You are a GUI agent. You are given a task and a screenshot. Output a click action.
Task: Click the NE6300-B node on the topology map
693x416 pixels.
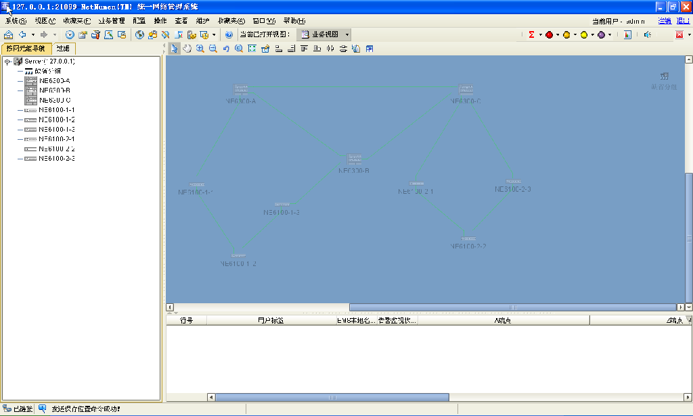pyautogui.click(x=354, y=159)
